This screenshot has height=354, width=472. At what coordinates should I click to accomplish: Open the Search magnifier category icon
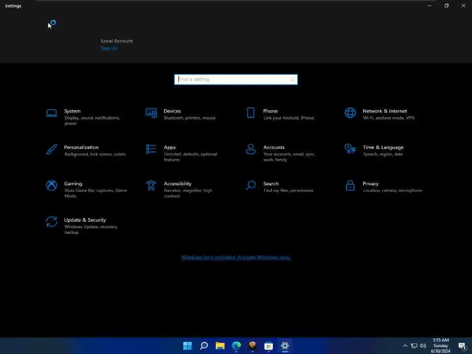click(250, 185)
